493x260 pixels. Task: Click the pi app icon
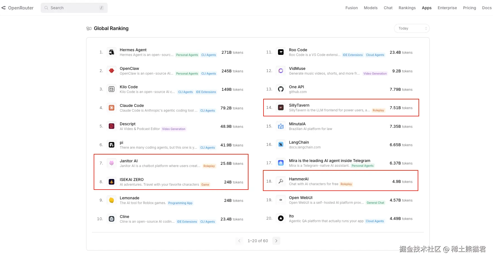pyautogui.click(x=112, y=145)
